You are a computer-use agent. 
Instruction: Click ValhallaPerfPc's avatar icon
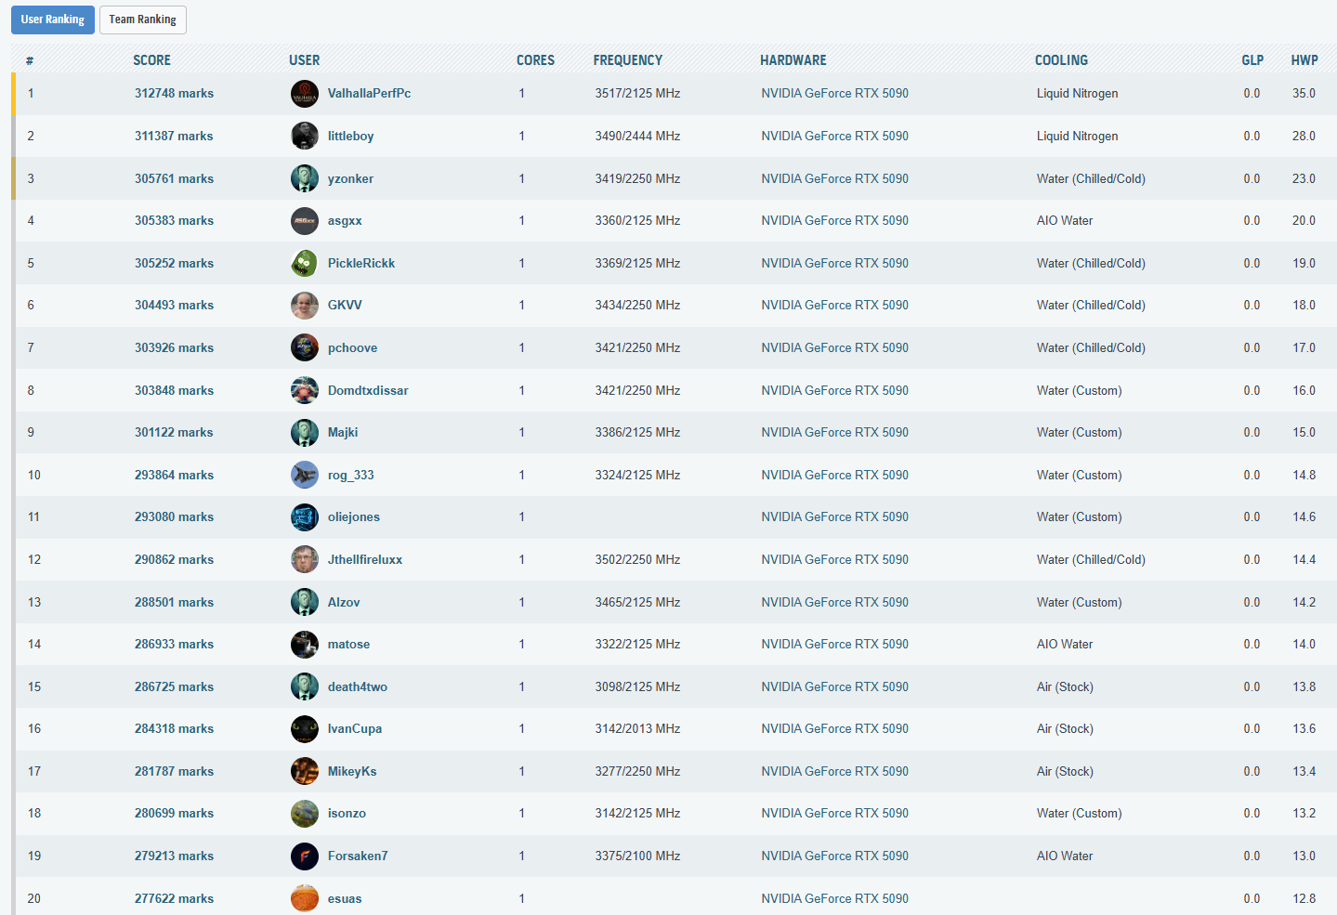point(304,94)
